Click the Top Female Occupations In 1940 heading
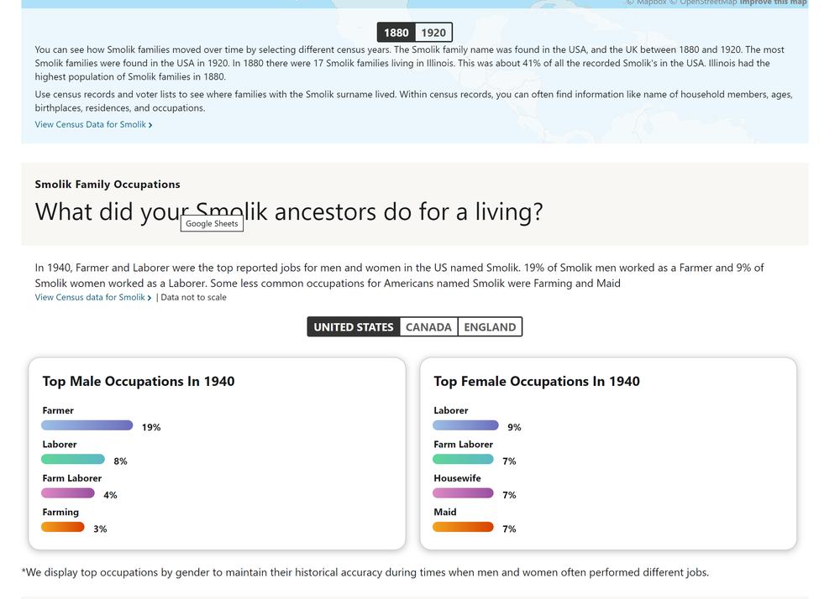 click(x=537, y=382)
